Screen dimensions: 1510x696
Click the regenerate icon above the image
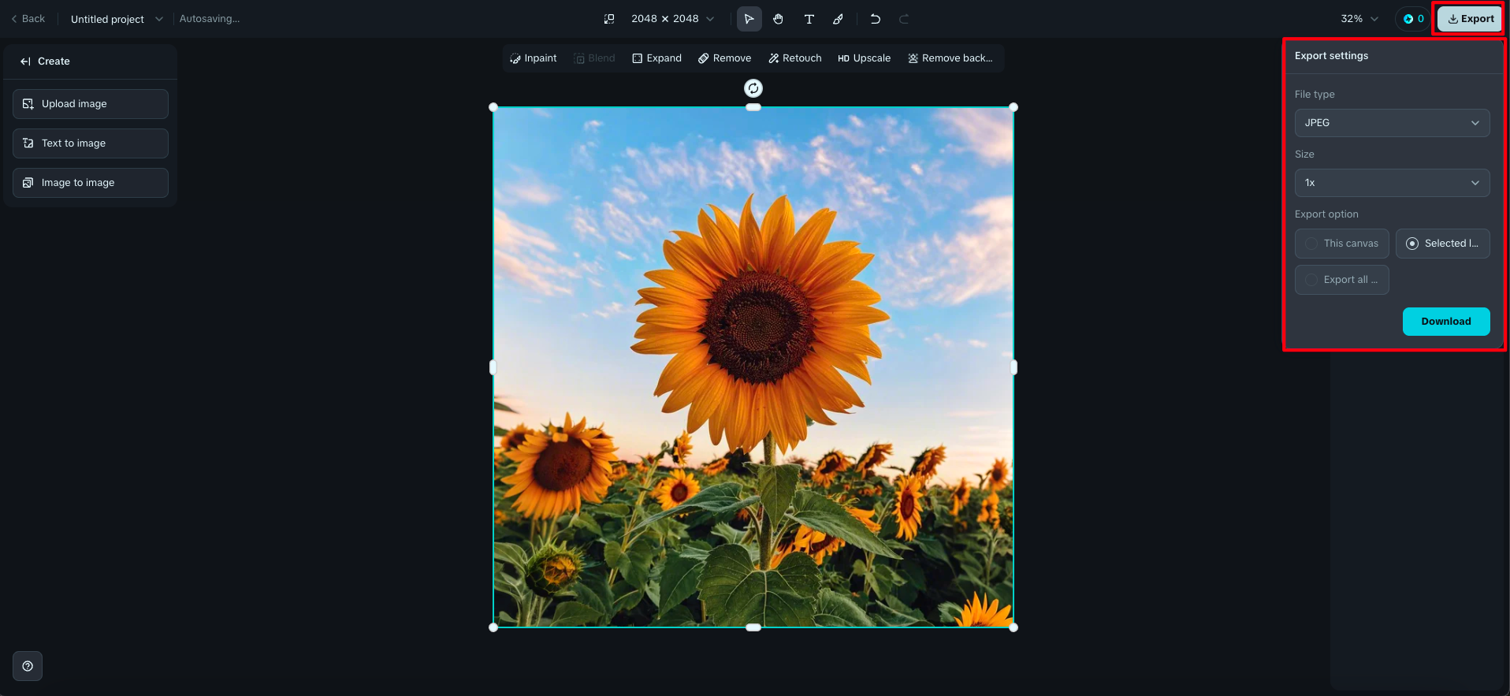tap(753, 88)
